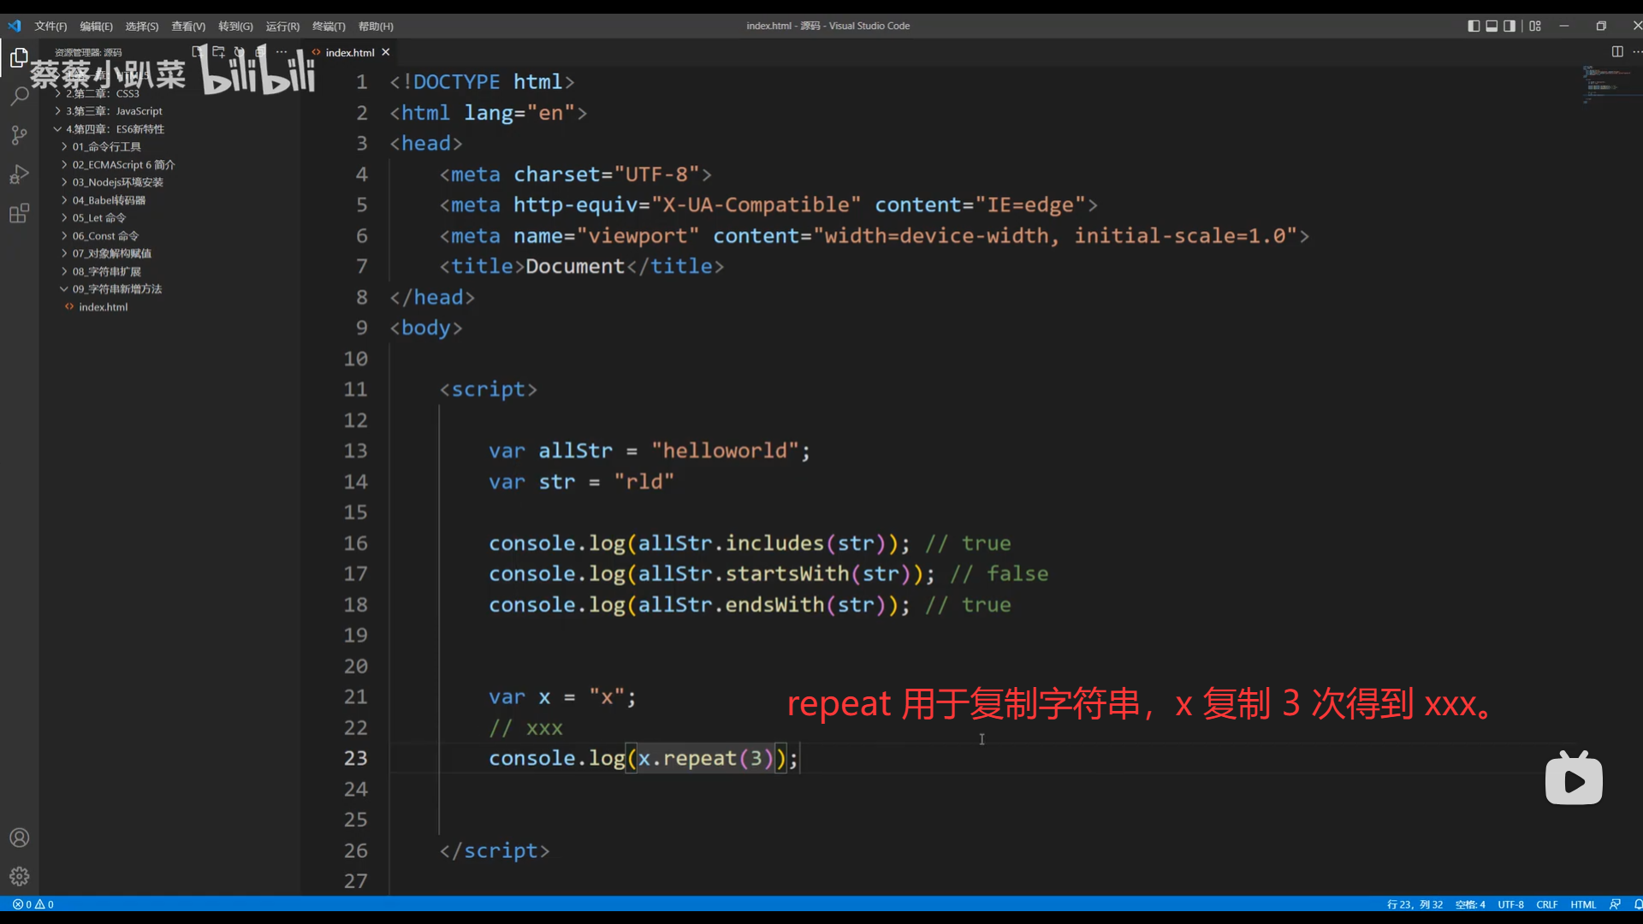
Task: Collapse the 09_字符串新增方法 folder
Action: pyautogui.click(x=116, y=289)
